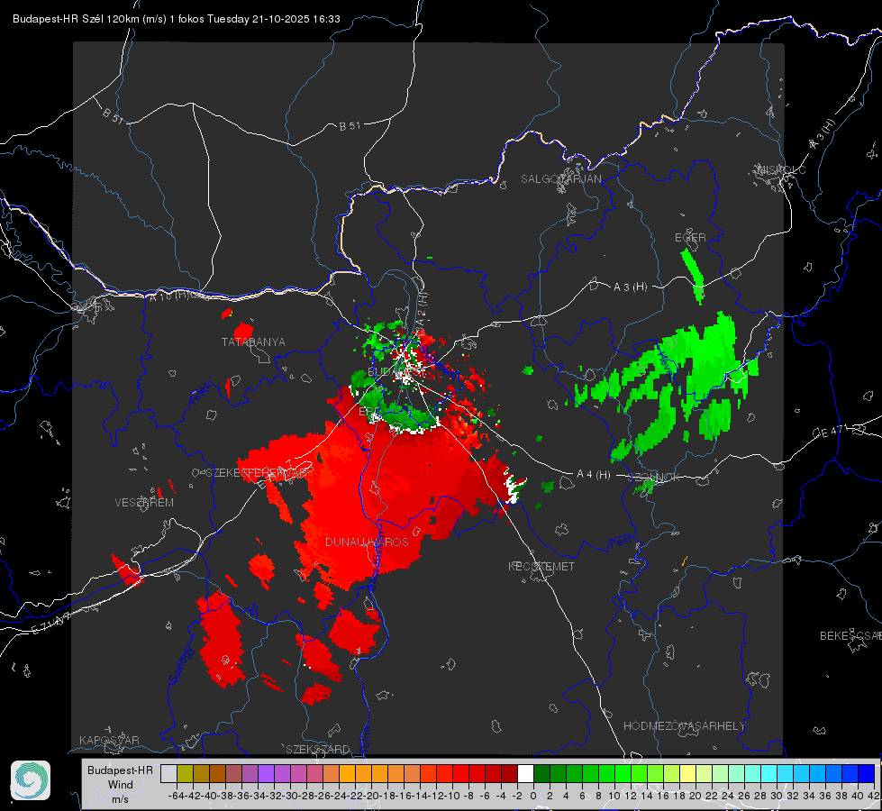882x811 pixels.
Task: Pick the yellow swatch between 18 and 20
Action: (x=687, y=773)
